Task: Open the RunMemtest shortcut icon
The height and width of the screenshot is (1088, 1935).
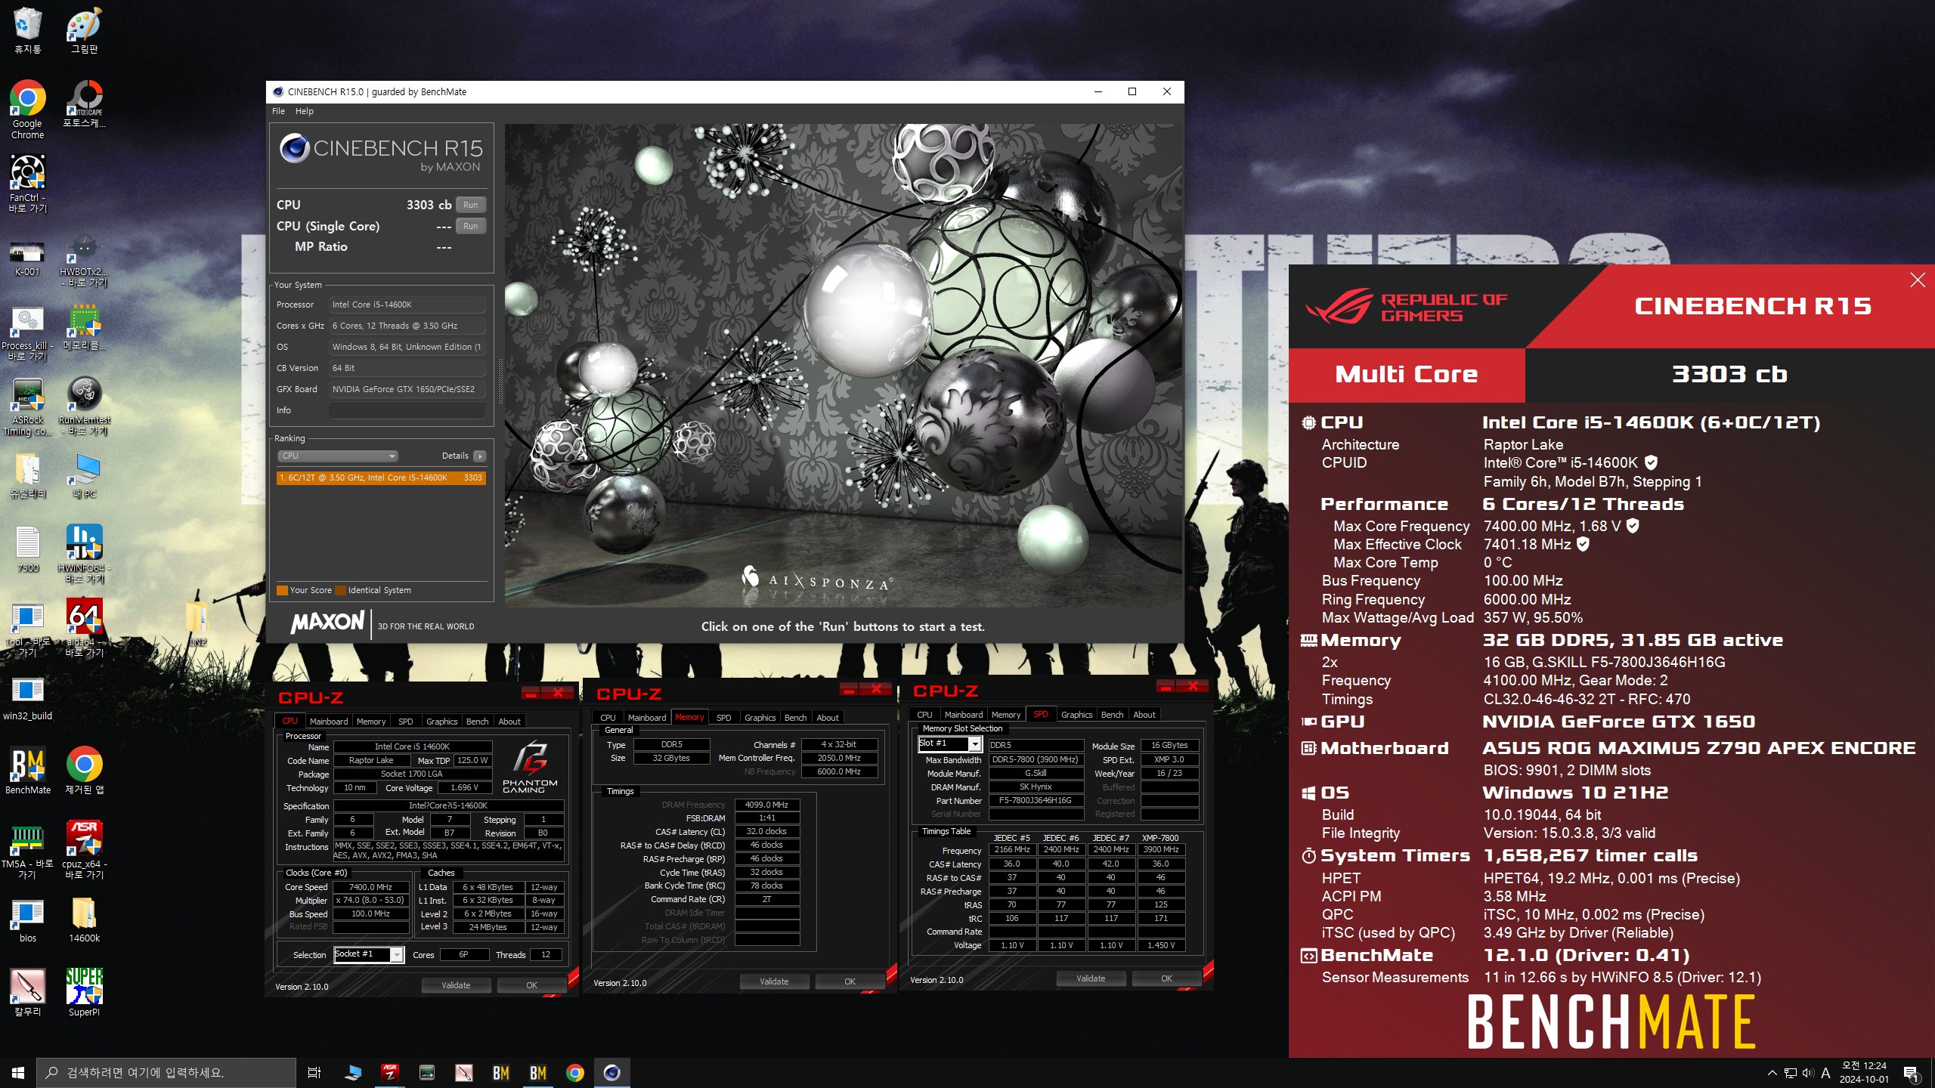Action: tap(84, 406)
